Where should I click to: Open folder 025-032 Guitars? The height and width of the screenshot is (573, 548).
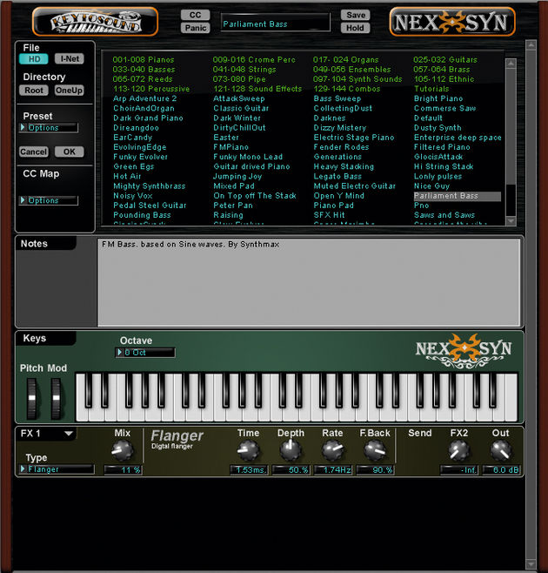coord(445,59)
